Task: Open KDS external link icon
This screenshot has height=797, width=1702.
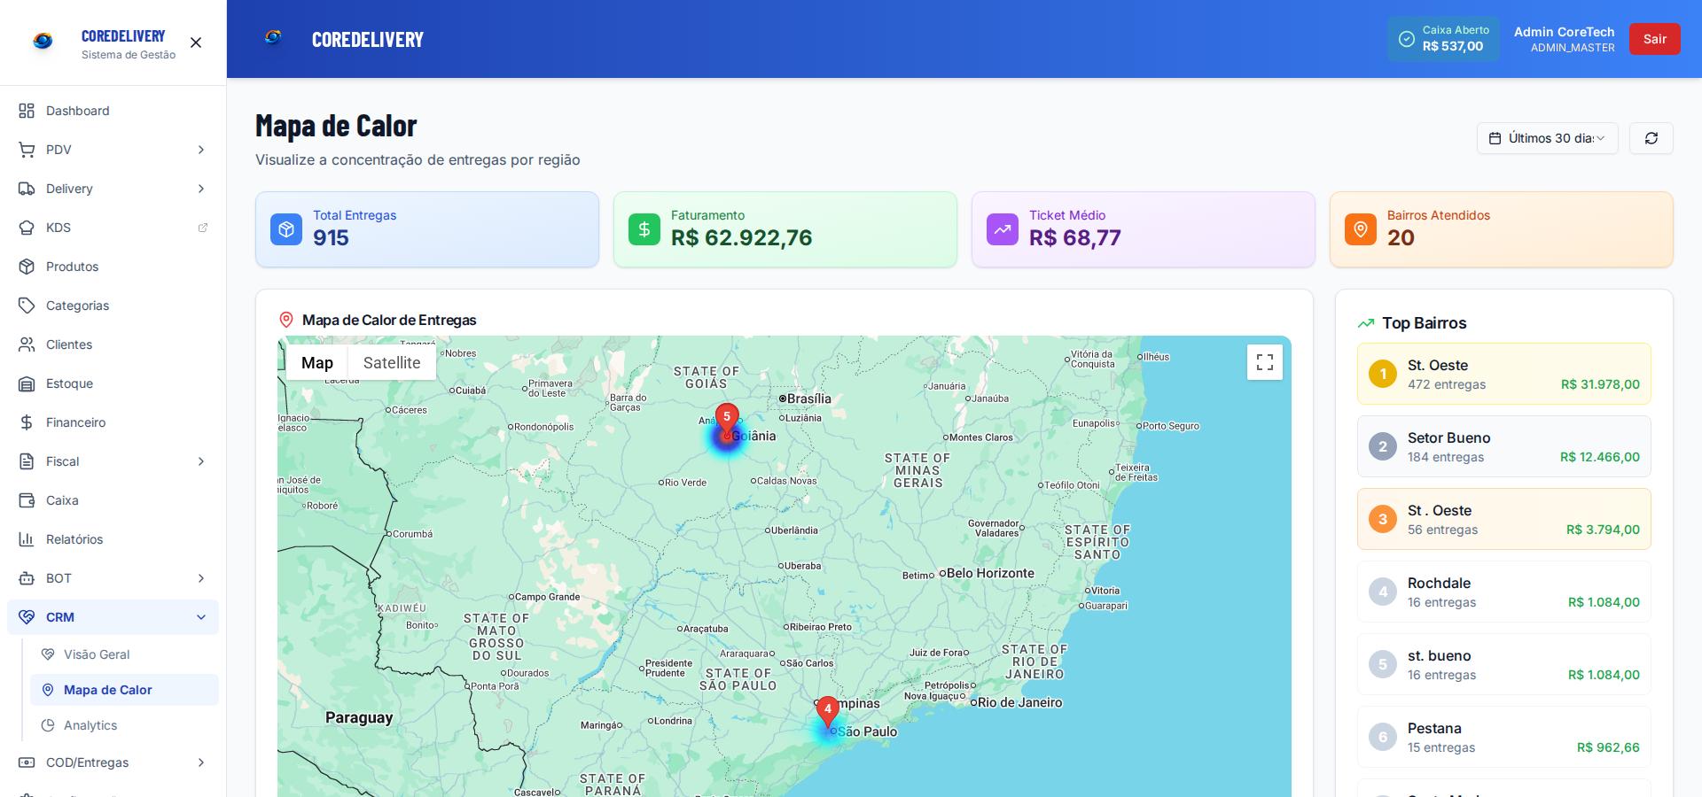Action: [x=202, y=228]
